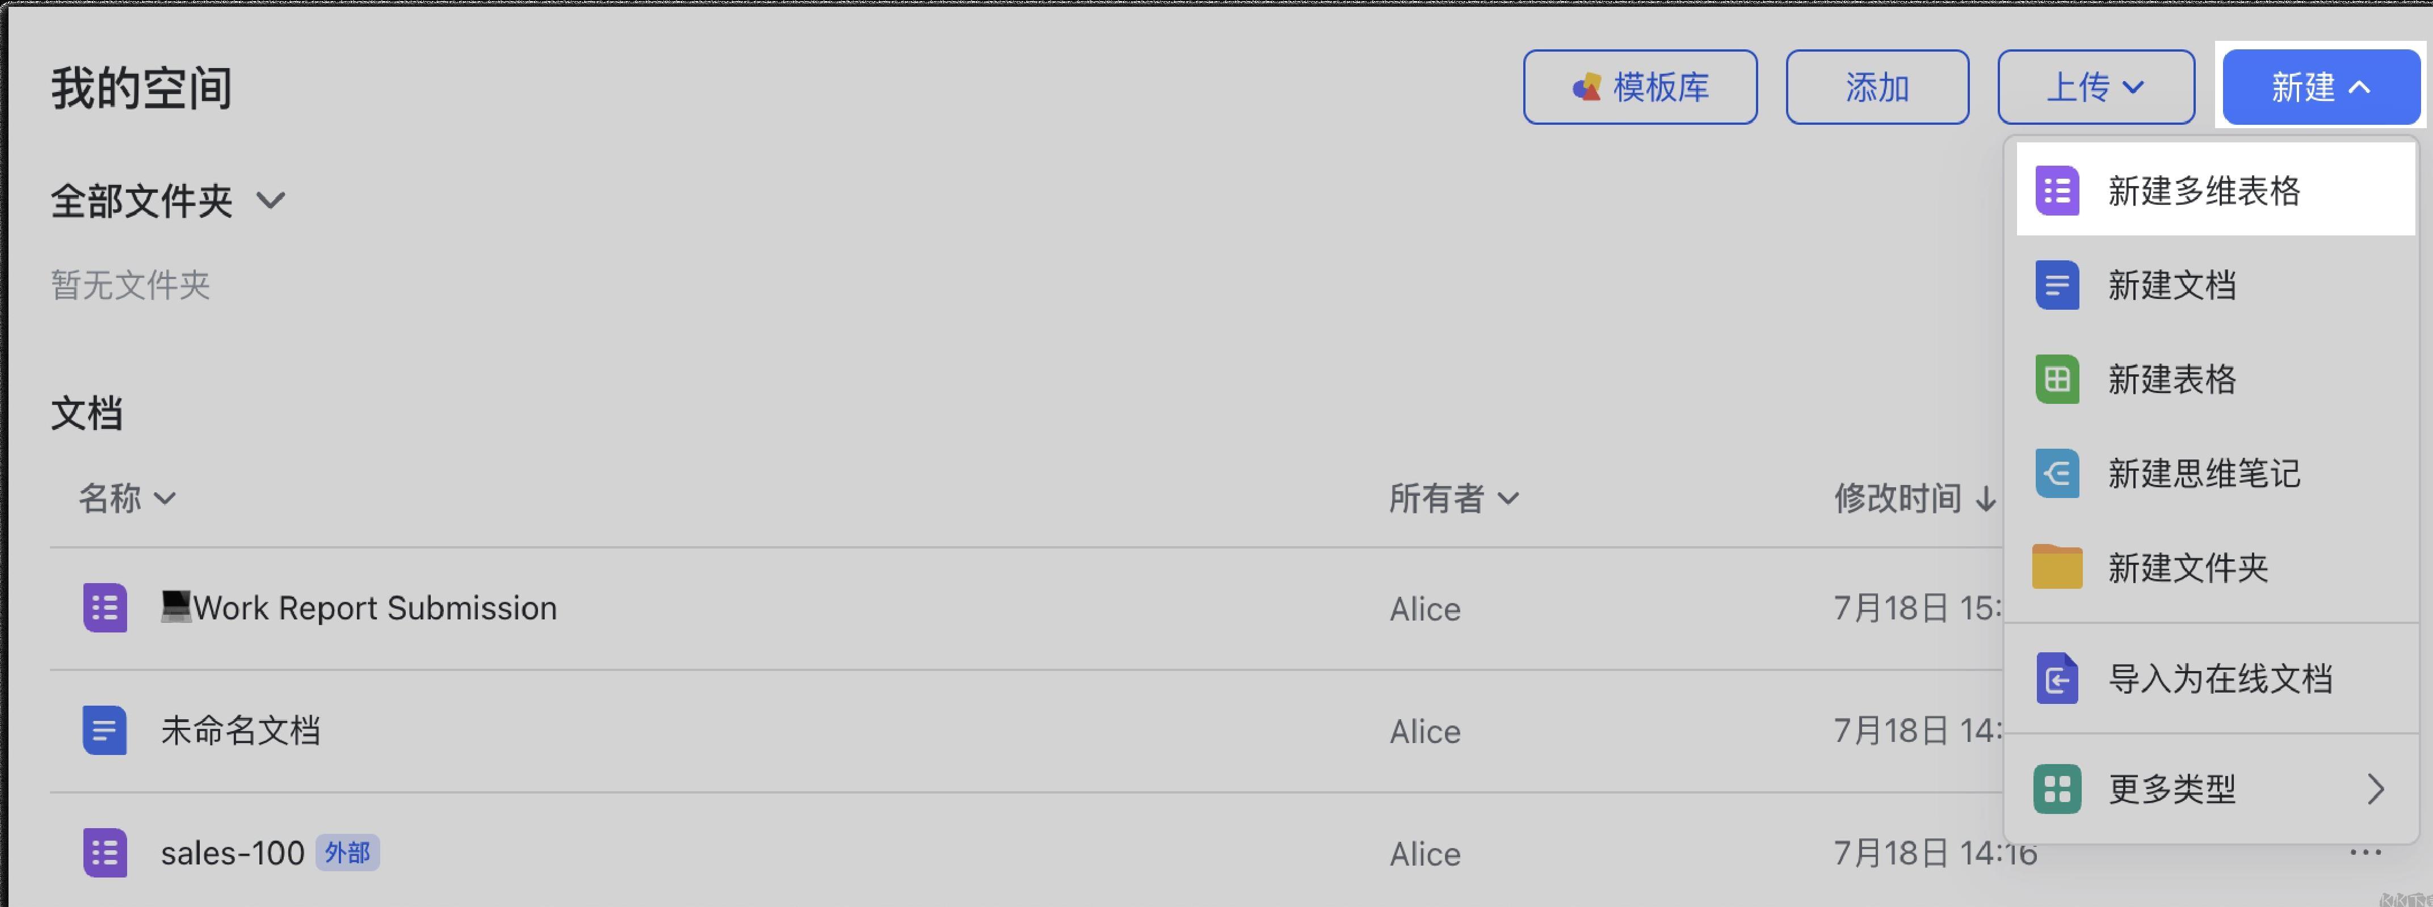Click the green 更多类型 grid icon

point(2056,788)
